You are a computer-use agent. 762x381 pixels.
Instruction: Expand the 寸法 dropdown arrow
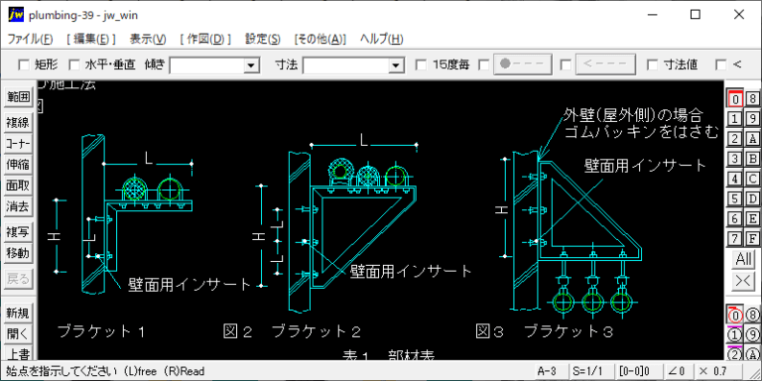click(397, 65)
